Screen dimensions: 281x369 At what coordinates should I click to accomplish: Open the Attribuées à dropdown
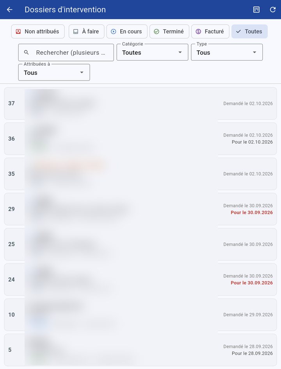(x=54, y=72)
